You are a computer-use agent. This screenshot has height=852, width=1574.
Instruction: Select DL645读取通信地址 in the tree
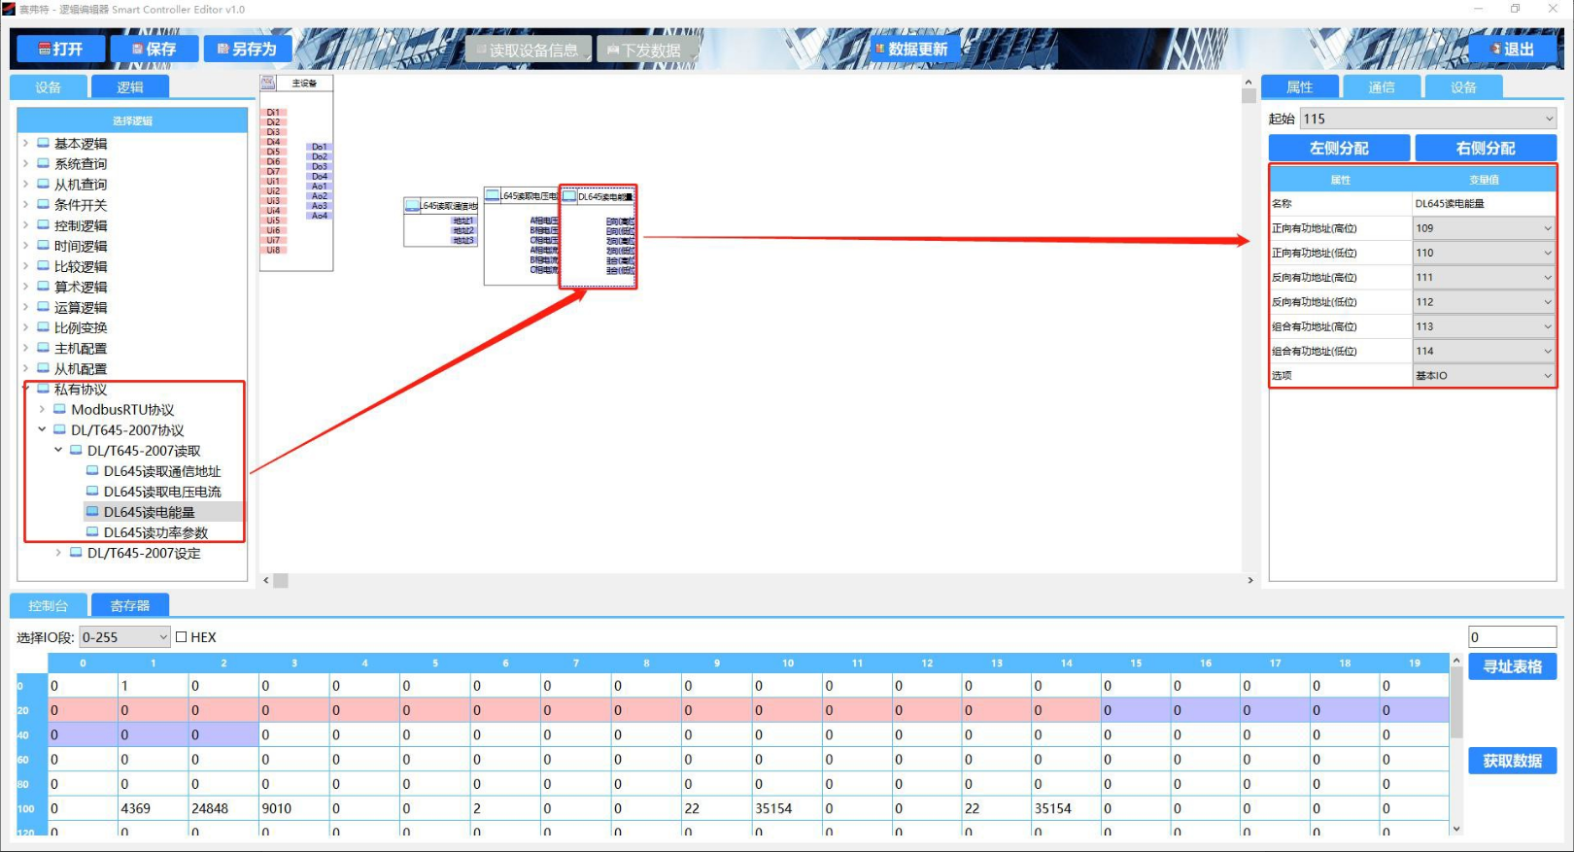coord(162,471)
